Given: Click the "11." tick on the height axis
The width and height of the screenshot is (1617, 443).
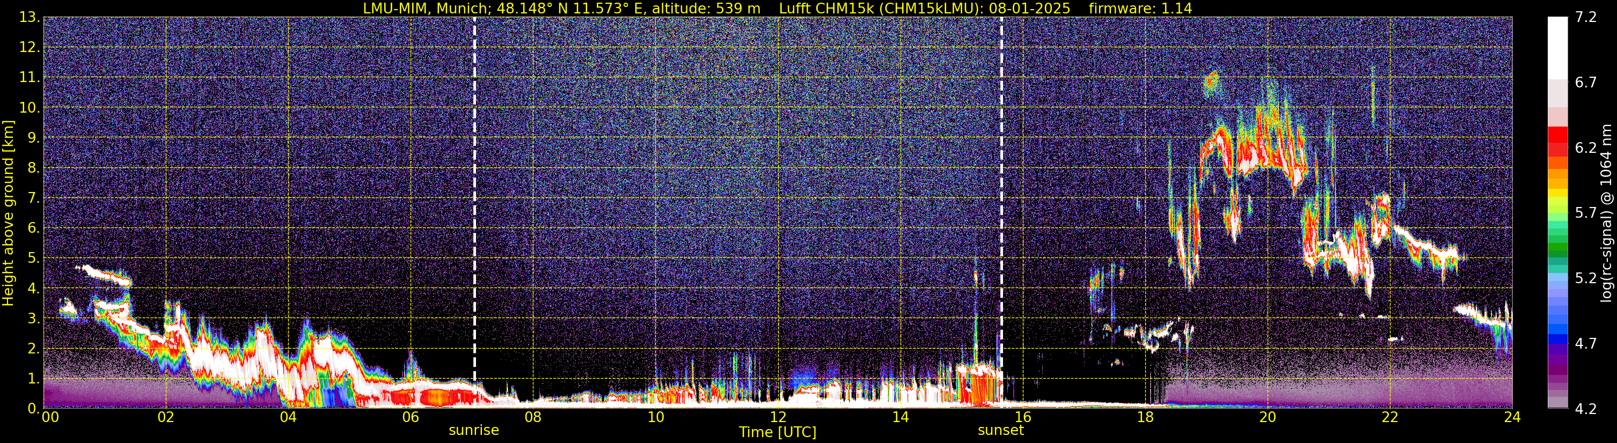Looking at the screenshot, I should tap(30, 78).
